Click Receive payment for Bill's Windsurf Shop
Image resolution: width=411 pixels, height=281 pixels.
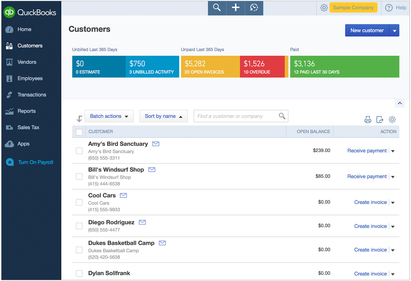click(367, 176)
